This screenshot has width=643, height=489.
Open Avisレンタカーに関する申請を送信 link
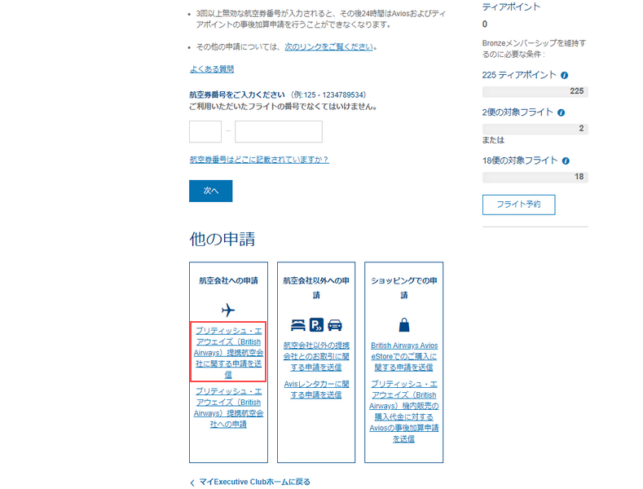[x=316, y=390]
